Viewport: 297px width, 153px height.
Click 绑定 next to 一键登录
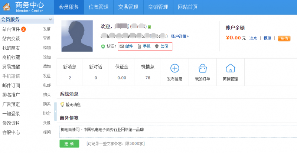[47, 113]
